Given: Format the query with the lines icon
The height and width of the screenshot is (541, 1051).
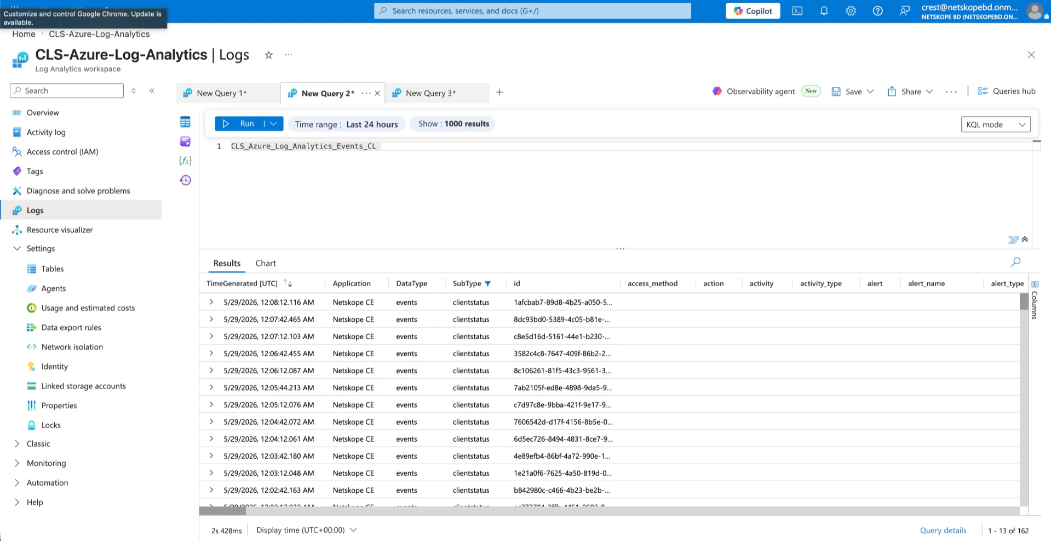Looking at the screenshot, I should (1013, 240).
